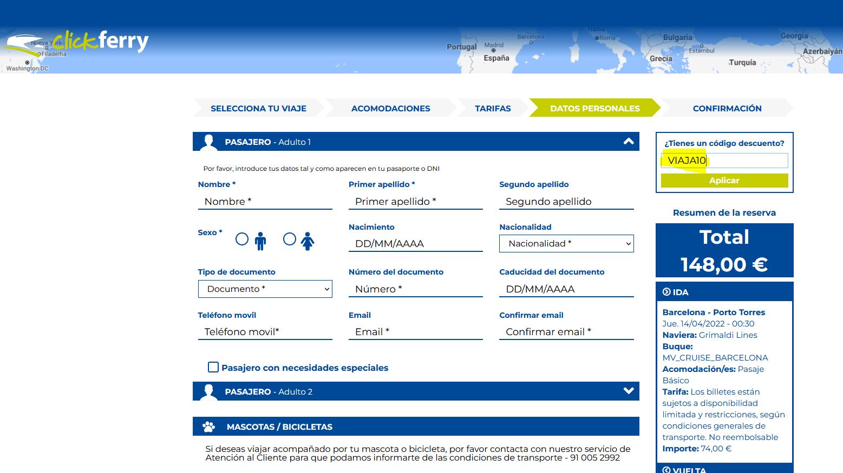This screenshot has height=473, width=843.
Task: Go to Acomodaciones step
Action: tap(390, 108)
